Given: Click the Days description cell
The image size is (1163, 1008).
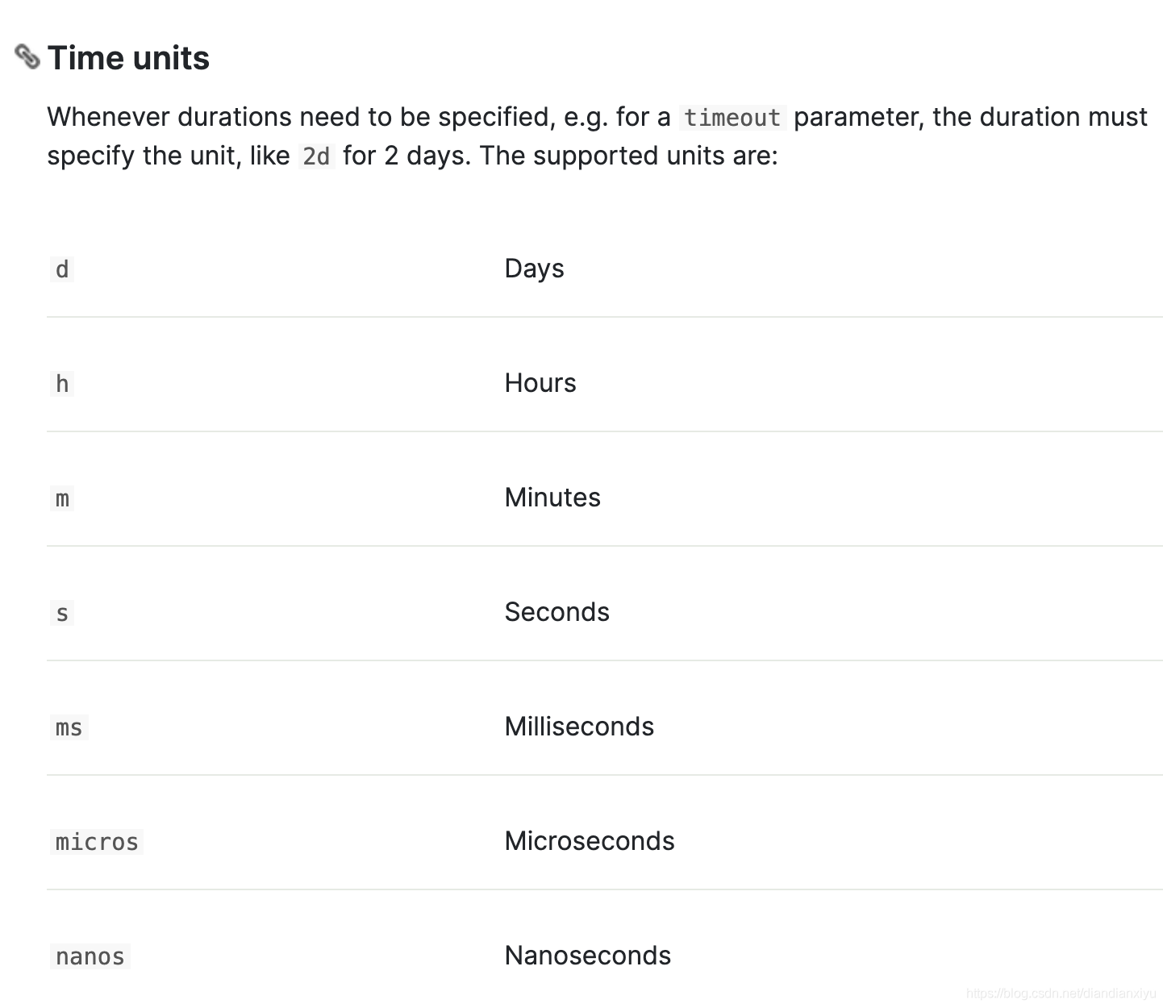Looking at the screenshot, I should tap(534, 269).
